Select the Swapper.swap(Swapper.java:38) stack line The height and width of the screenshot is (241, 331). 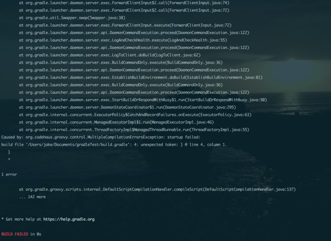72,18
